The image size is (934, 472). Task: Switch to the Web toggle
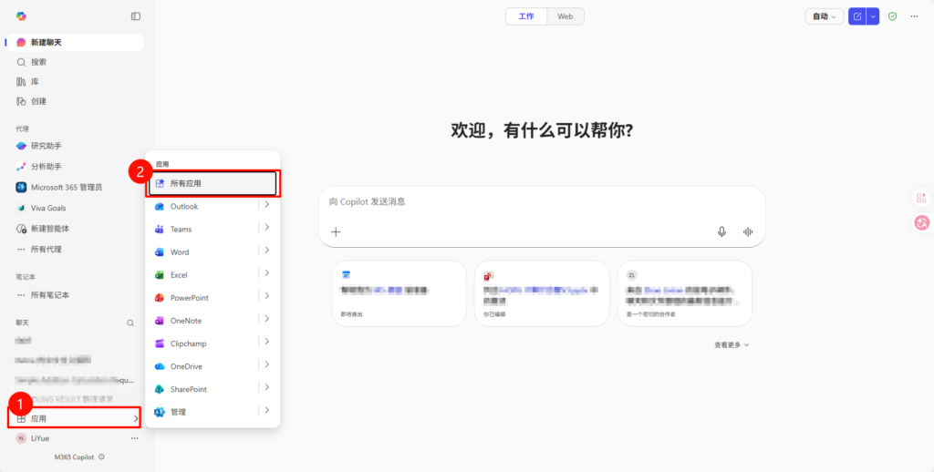(x=566, y=16)
